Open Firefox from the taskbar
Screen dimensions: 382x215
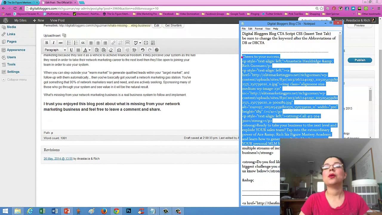coord(104,211)
